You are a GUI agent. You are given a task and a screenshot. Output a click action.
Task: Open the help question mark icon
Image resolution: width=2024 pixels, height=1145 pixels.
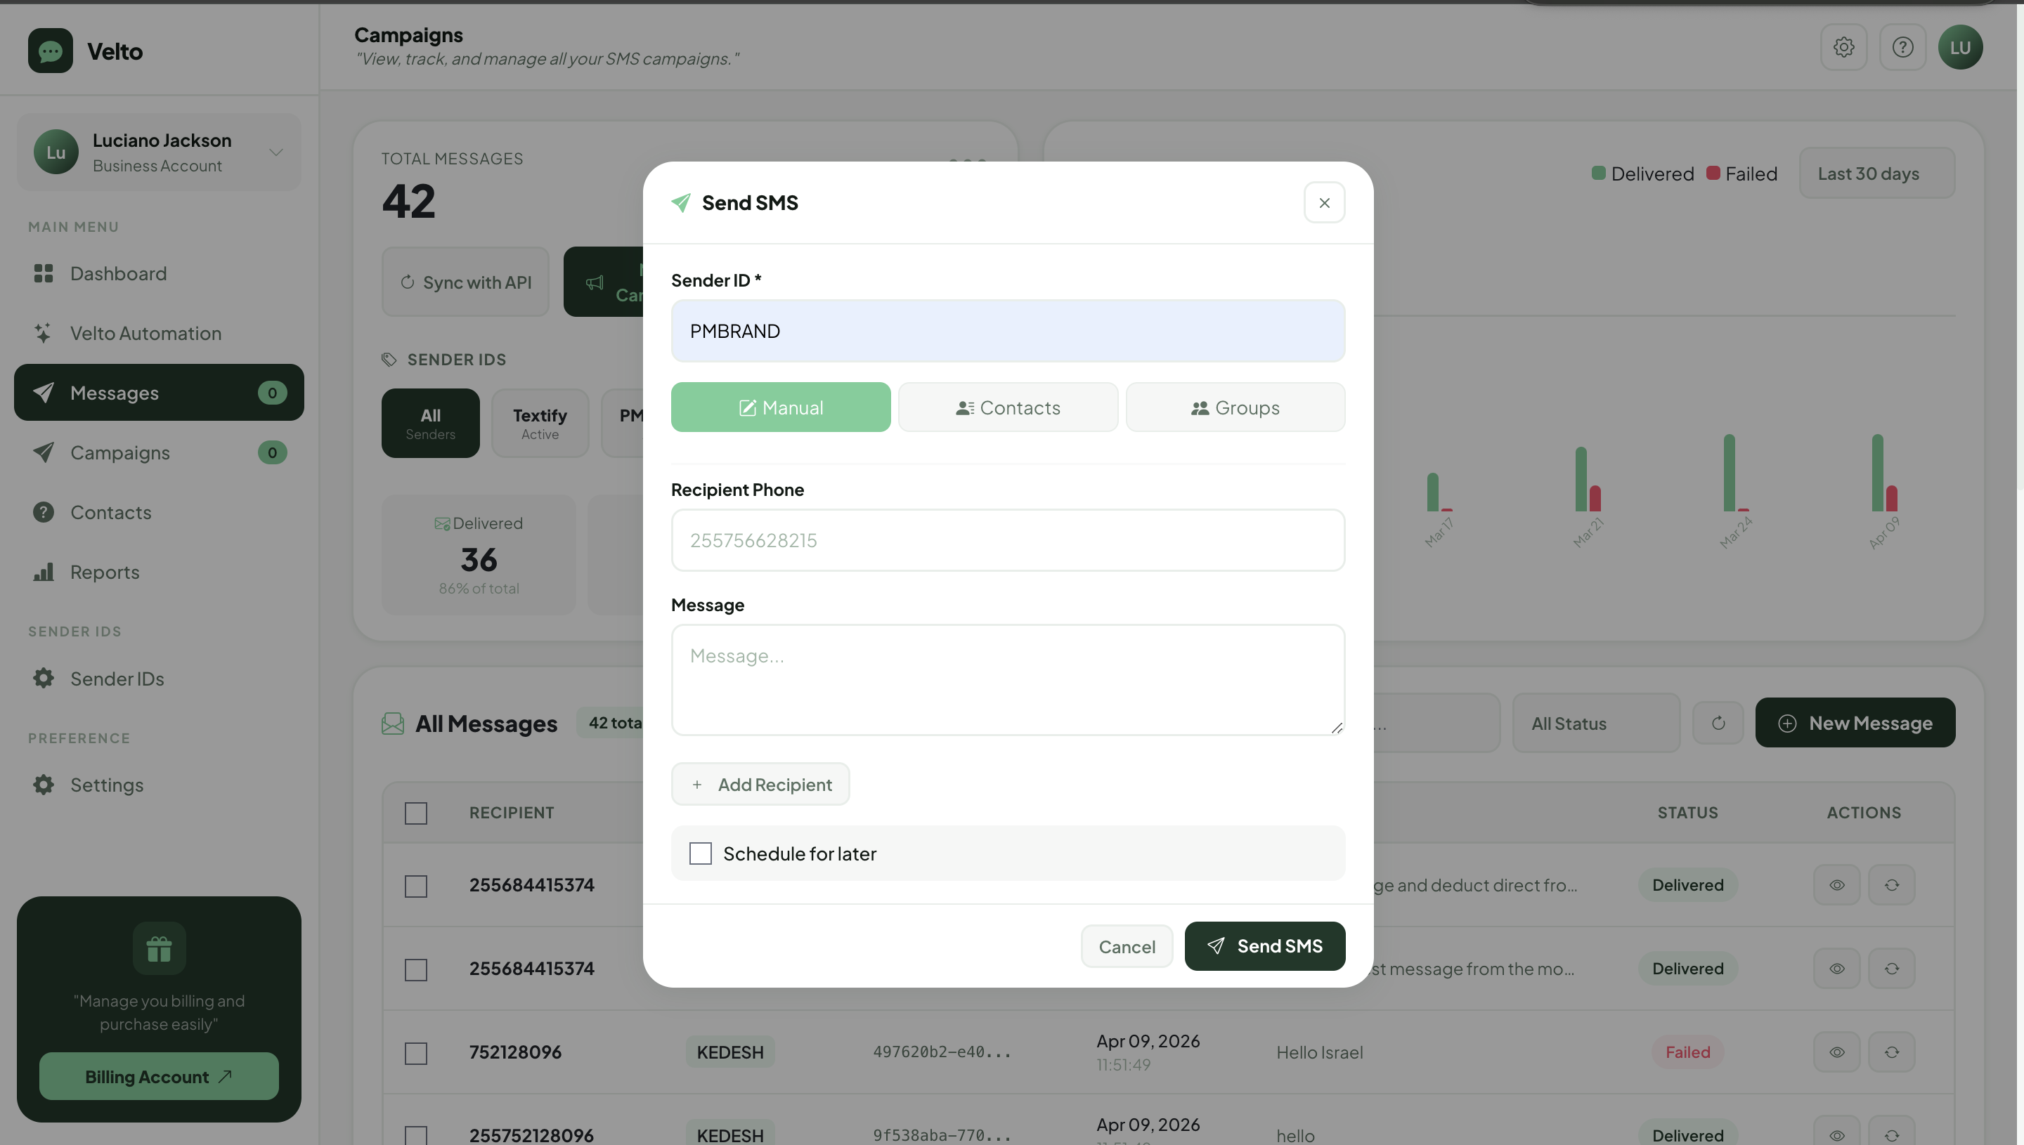pyautogui.click(x=1902, y=47)
